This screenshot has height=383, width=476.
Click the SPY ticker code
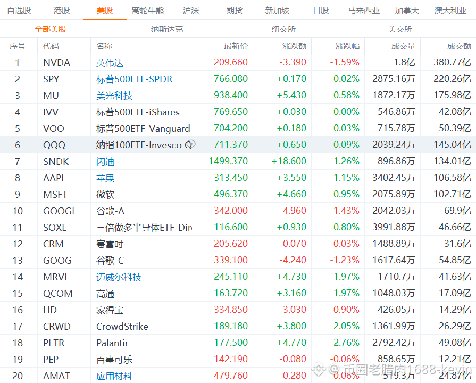[51, 79]
